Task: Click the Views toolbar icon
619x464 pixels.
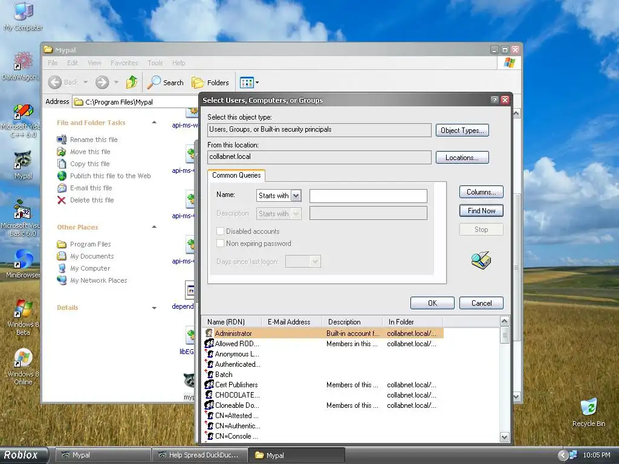Action: pos(247,82)
